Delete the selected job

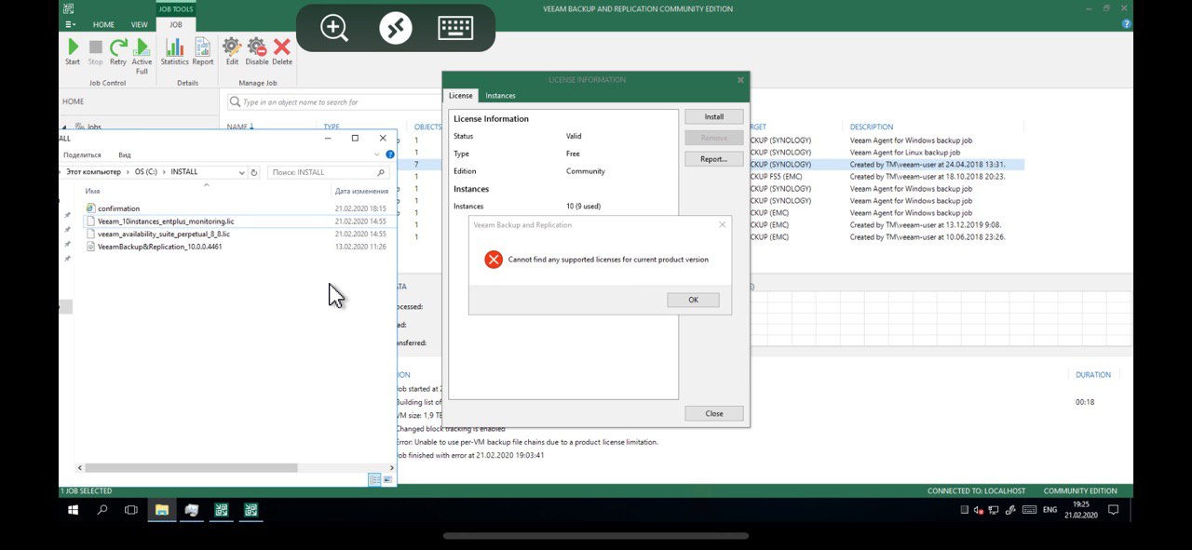point(282,48)
